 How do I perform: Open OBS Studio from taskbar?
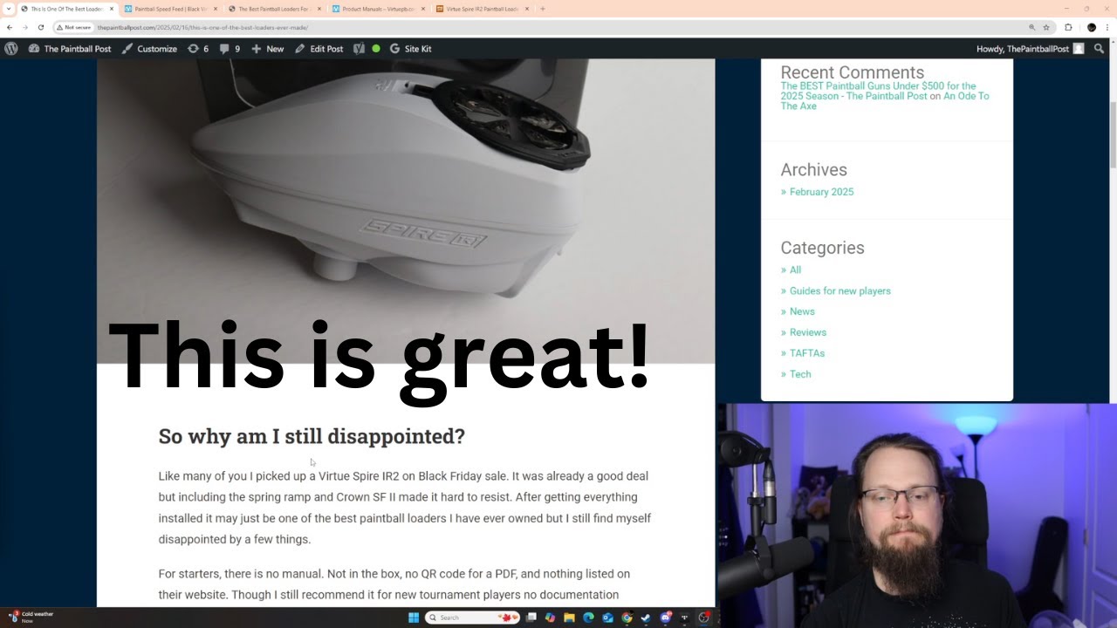point(703,618)
